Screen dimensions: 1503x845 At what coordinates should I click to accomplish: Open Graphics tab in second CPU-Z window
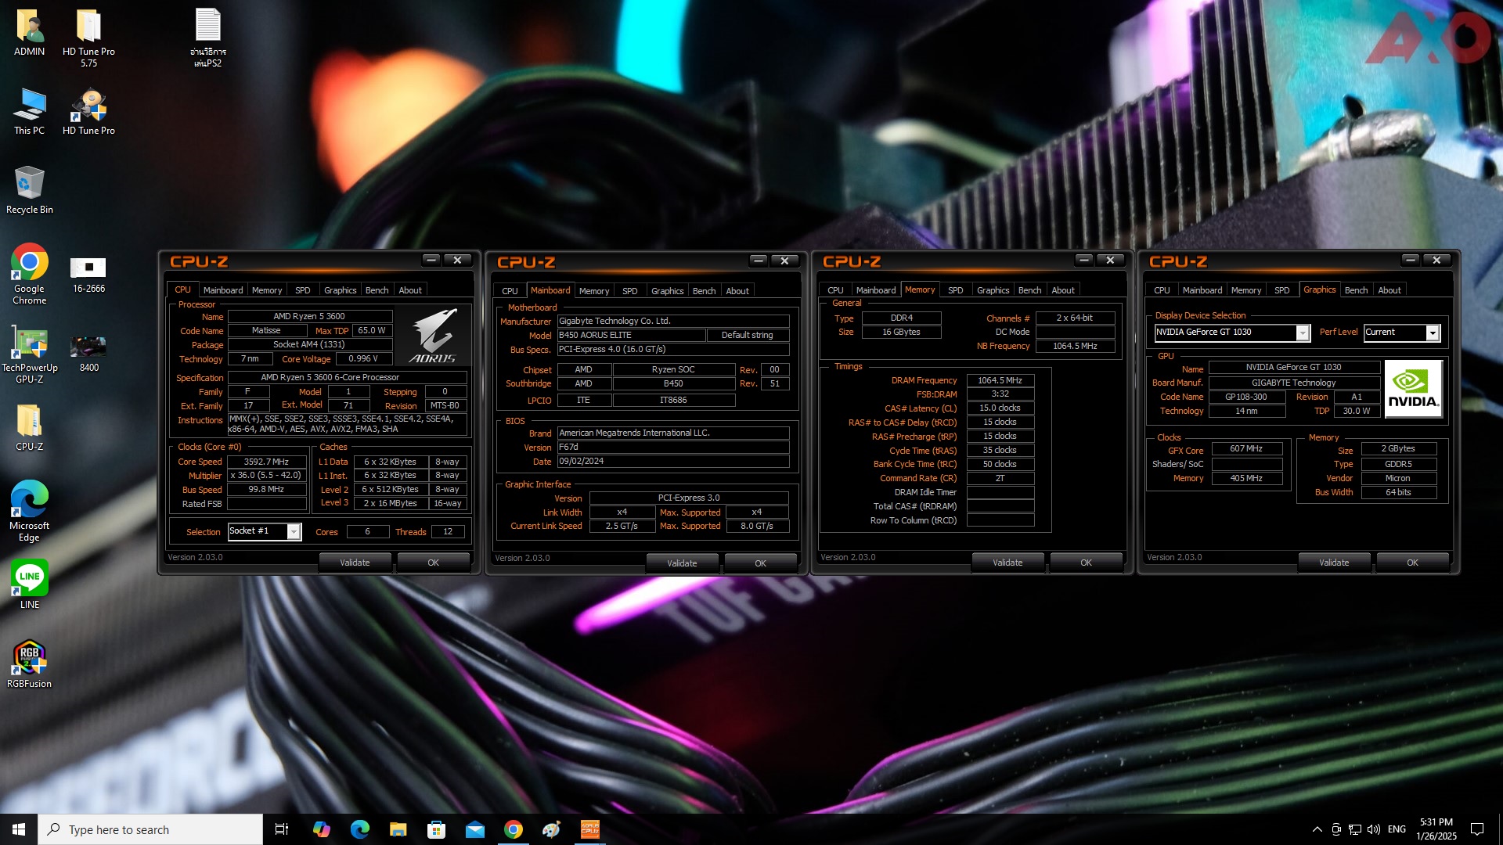[x=668, y=291]
